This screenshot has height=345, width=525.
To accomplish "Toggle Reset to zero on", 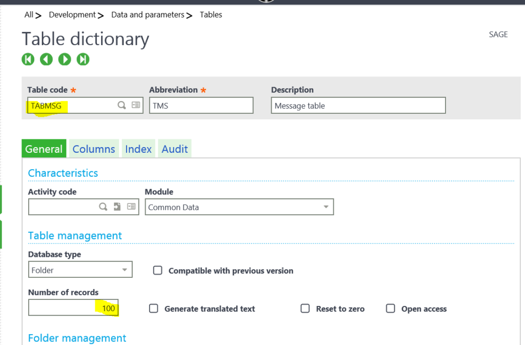I will [305, 309].
